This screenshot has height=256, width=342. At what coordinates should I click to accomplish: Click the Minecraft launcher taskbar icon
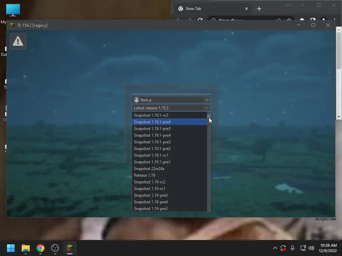(70, 248)
